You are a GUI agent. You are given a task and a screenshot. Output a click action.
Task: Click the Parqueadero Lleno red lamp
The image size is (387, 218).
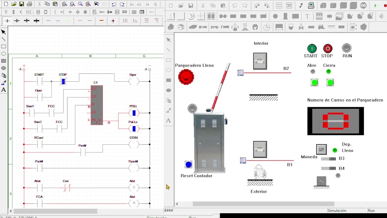pyautogui.click(x=186, y=77)
